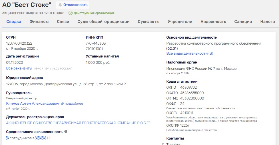Select the ОКОГУ code 4210011
The width and height of the screenshot is (279, 145).
187,113
